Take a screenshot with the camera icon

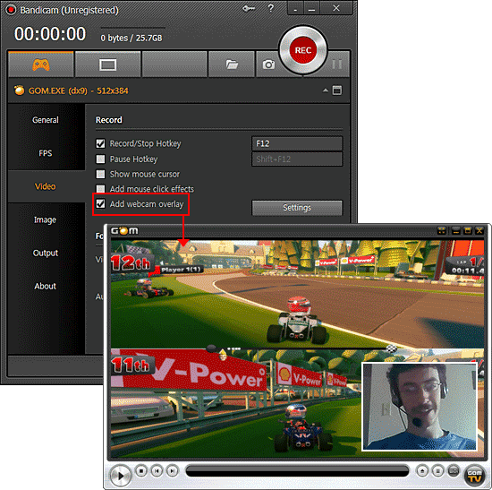tap(268, 64)
